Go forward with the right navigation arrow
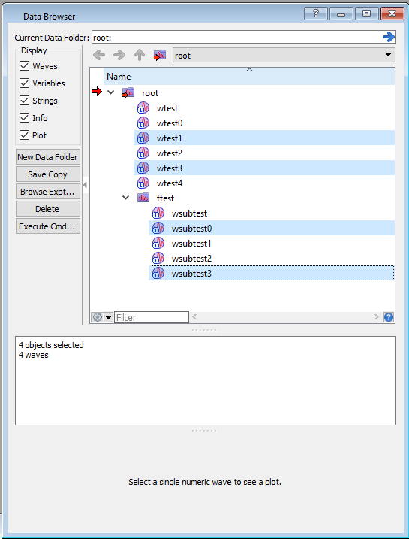 tap(119, 55)
